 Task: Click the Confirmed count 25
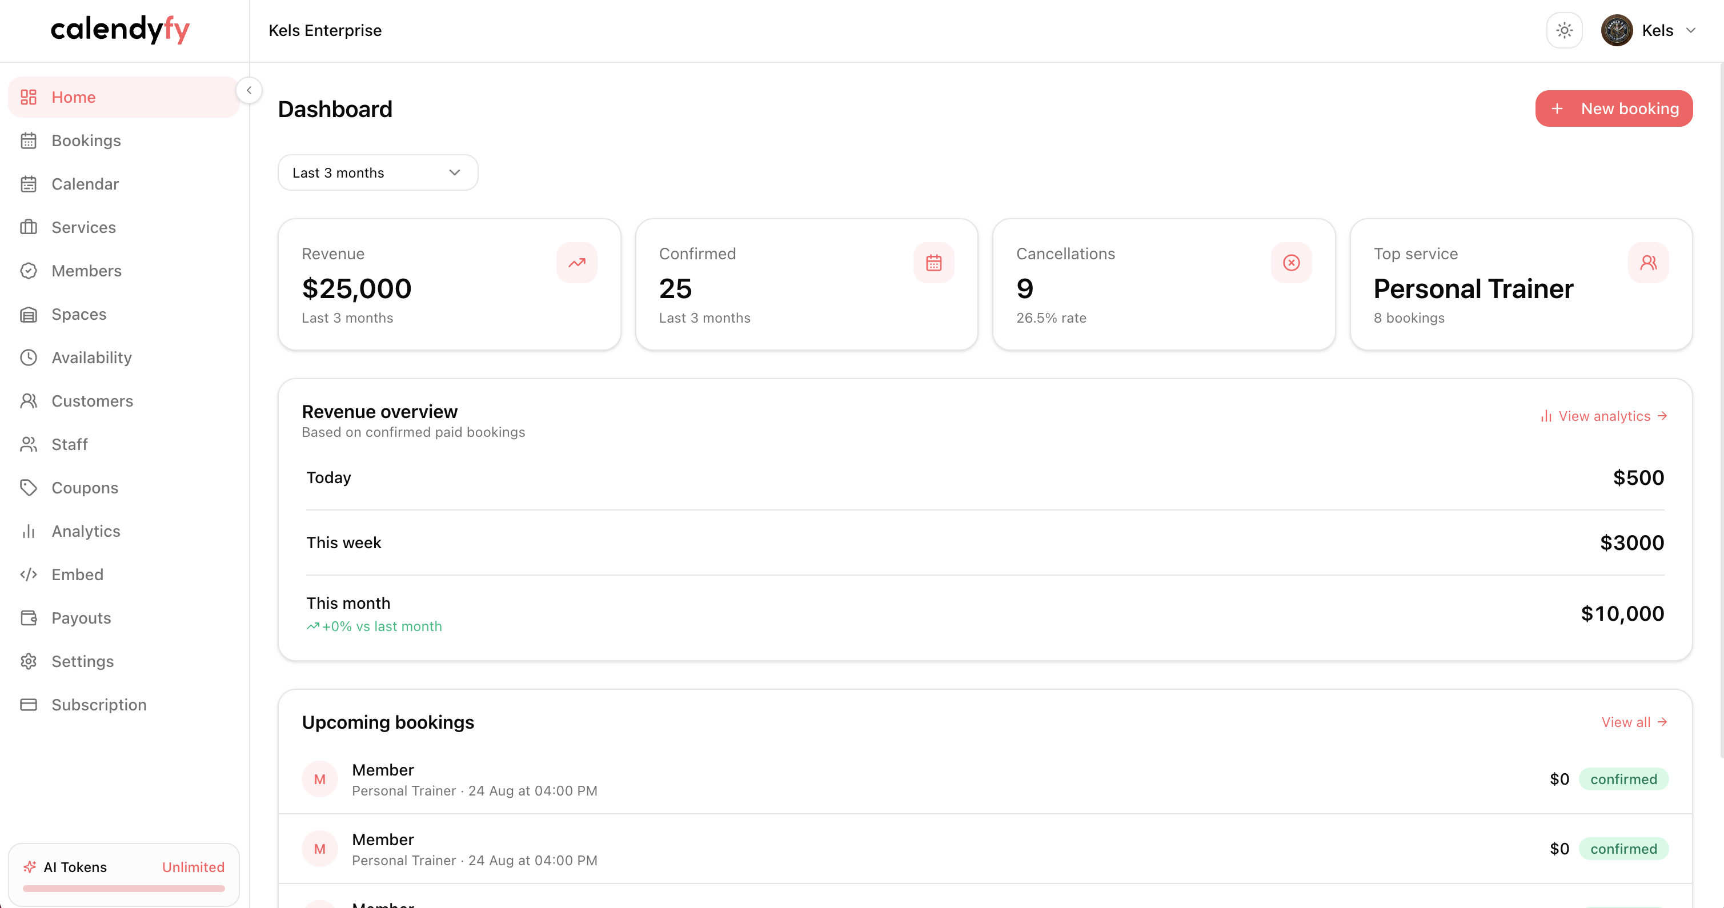[675, 289]
